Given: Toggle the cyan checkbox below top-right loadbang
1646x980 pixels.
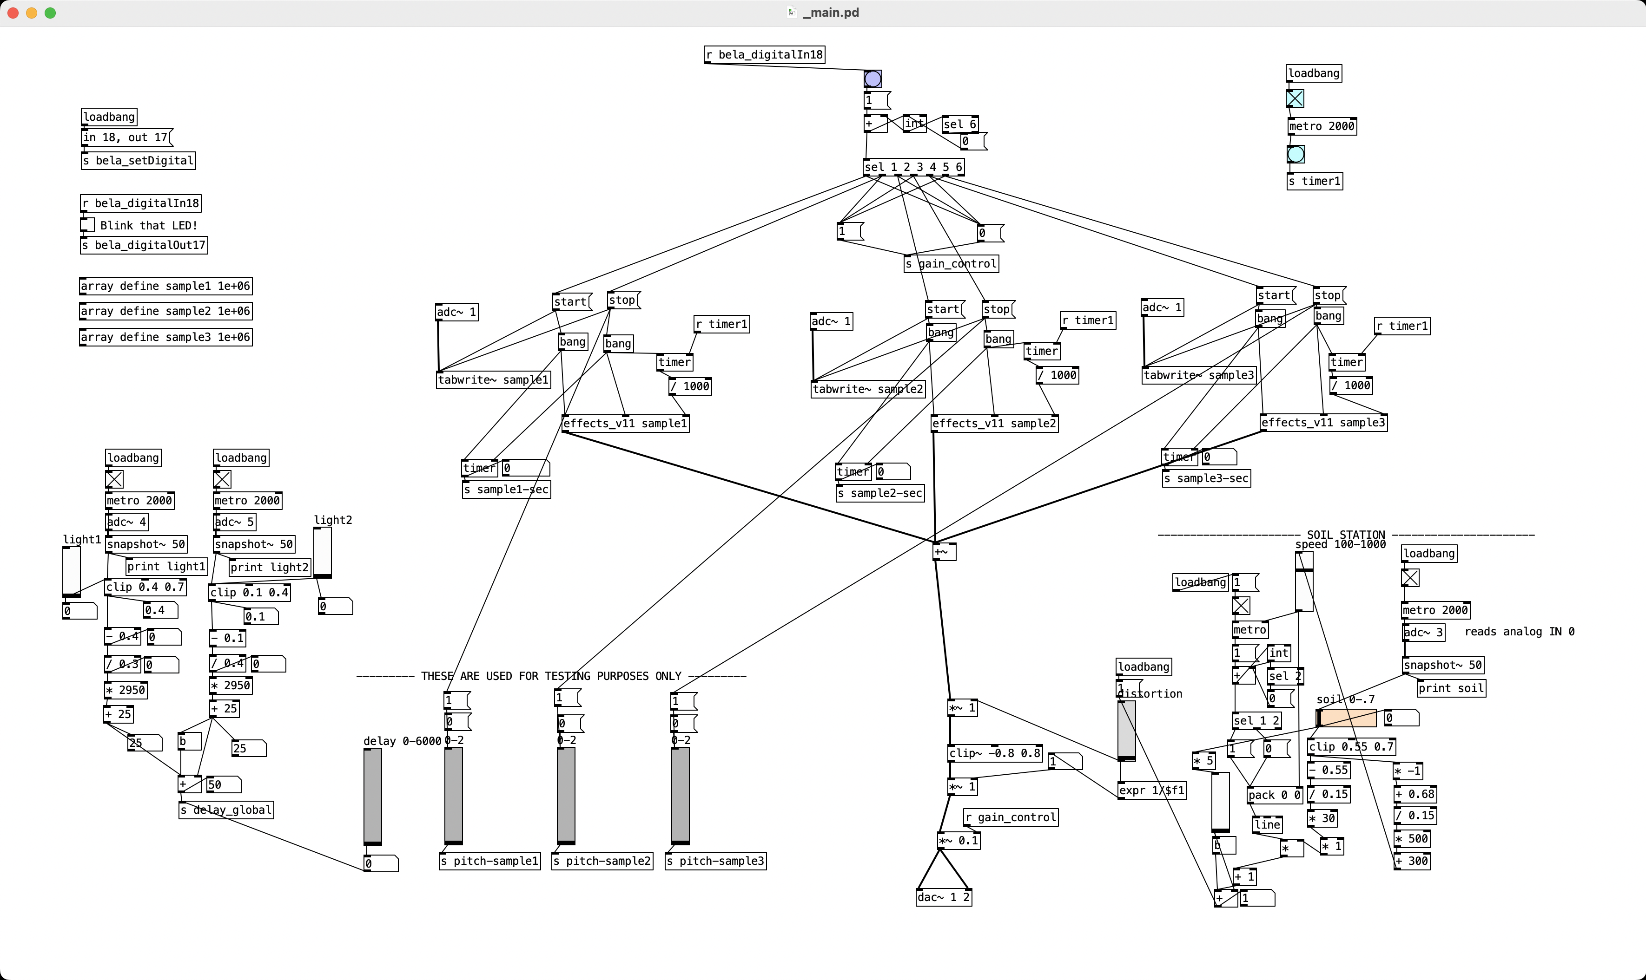Looking at the screenshot, I should (x=1295, y=98).
